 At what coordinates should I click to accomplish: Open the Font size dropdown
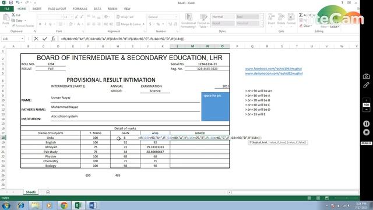click(x=72, y=17)
